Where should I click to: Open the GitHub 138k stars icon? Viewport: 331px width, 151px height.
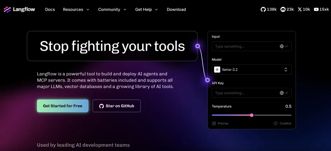coord(263,9)
